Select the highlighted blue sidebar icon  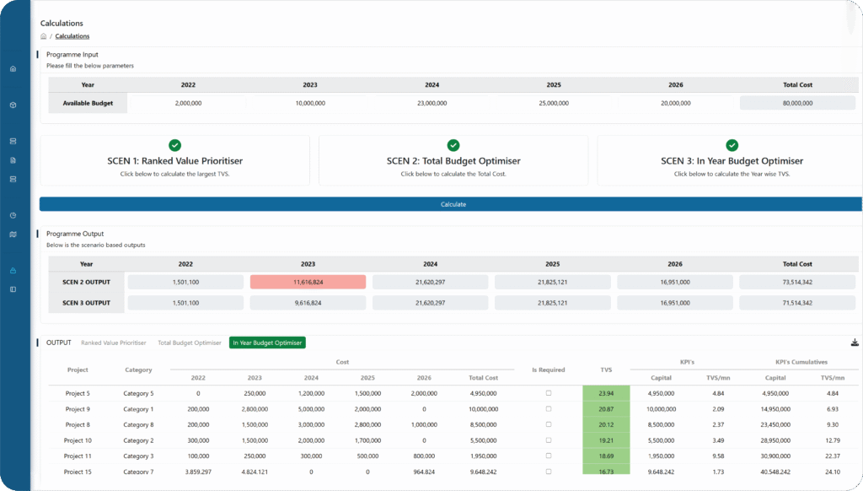tap(13, 272)
